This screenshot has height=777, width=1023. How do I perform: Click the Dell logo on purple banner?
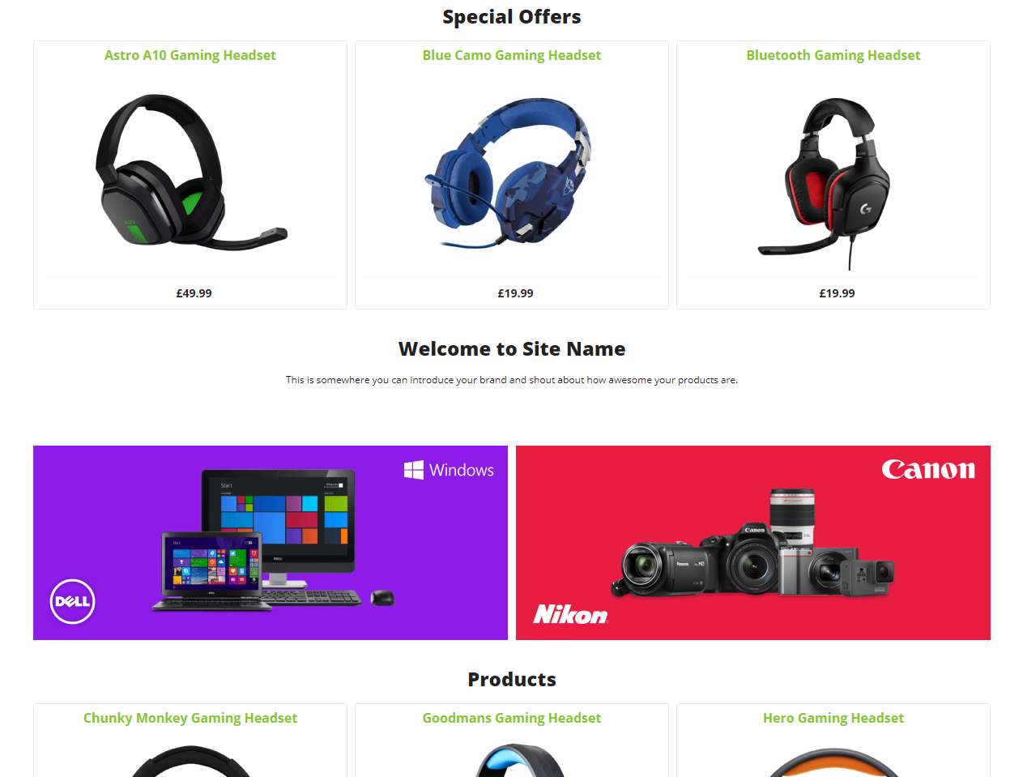tap(73, 601)
